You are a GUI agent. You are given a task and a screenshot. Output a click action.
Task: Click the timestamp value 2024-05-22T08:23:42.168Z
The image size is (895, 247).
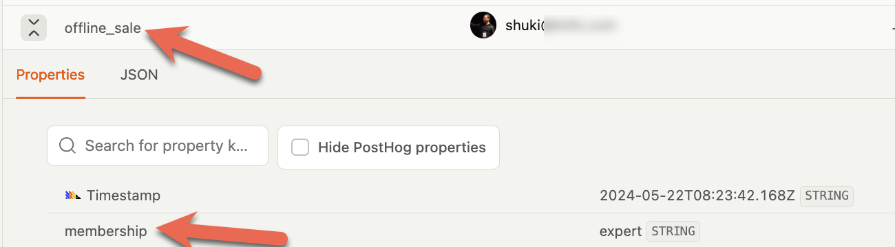click(697, 196)
